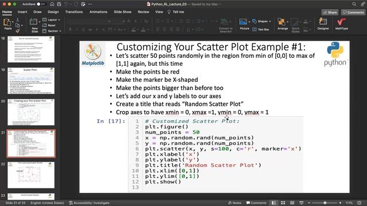Click the Paste clipboard icon
The image size is (367, 206).
7,22
